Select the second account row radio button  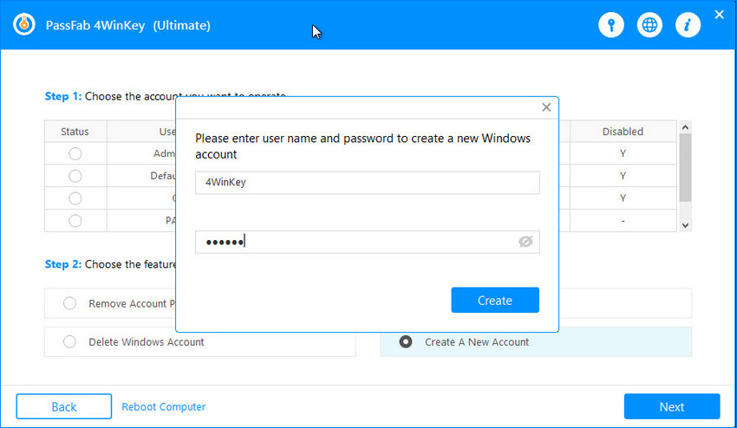(x=75, y=176)
